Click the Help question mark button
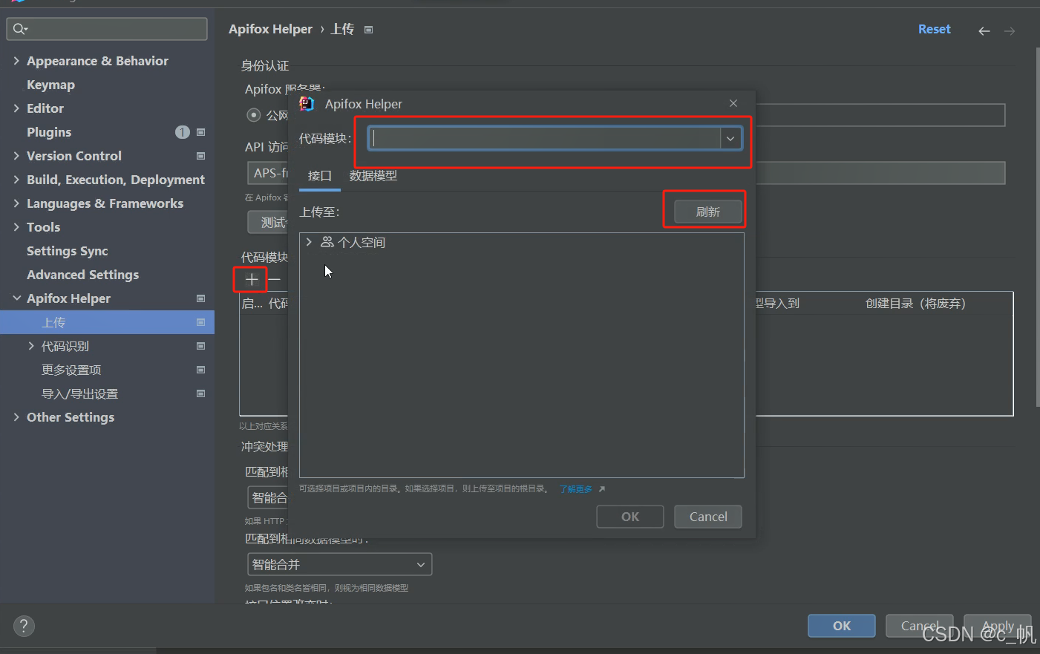 [x=24, y=626]
